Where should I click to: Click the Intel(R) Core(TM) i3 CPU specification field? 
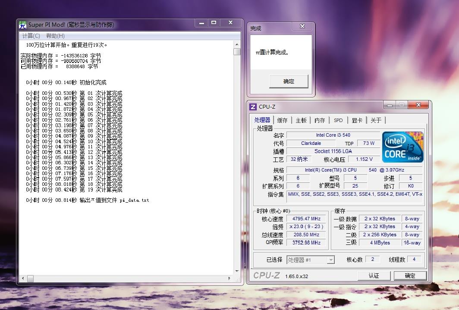[355, 170]
